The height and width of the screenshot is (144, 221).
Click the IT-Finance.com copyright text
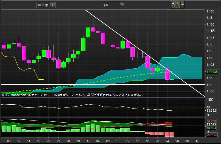(x=14, y=95)
